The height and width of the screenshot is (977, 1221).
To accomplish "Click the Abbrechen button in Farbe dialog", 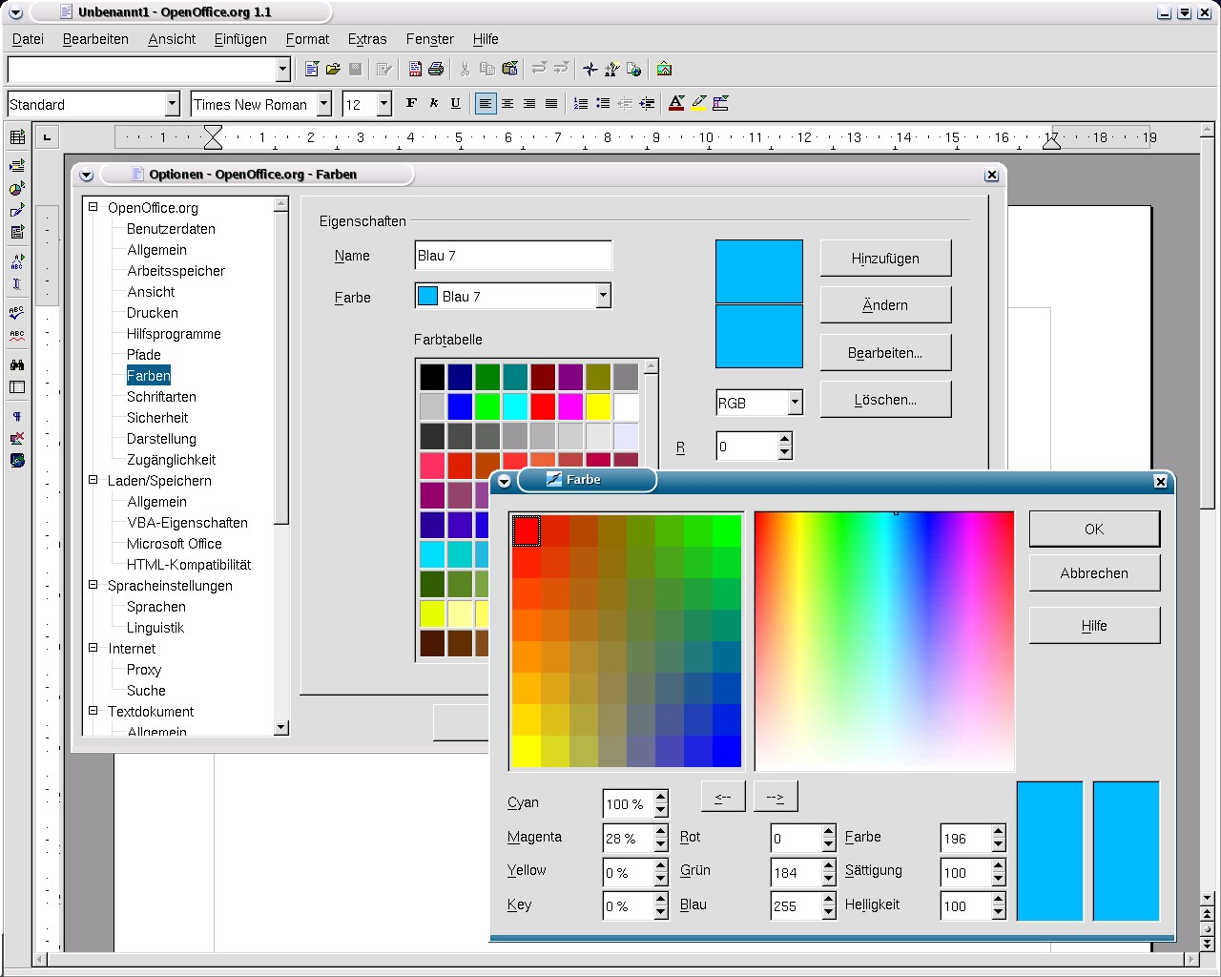I will click(x=1093, y=573).
